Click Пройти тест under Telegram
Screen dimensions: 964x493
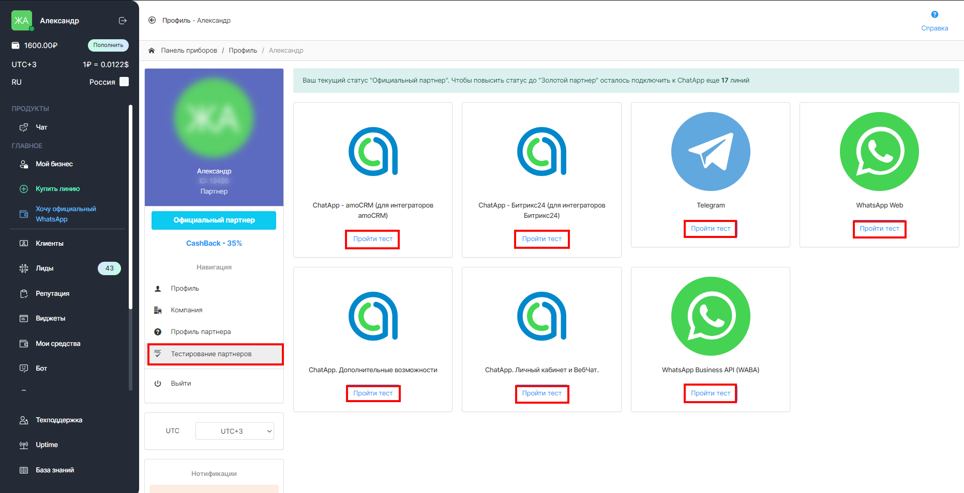(710, 229)
